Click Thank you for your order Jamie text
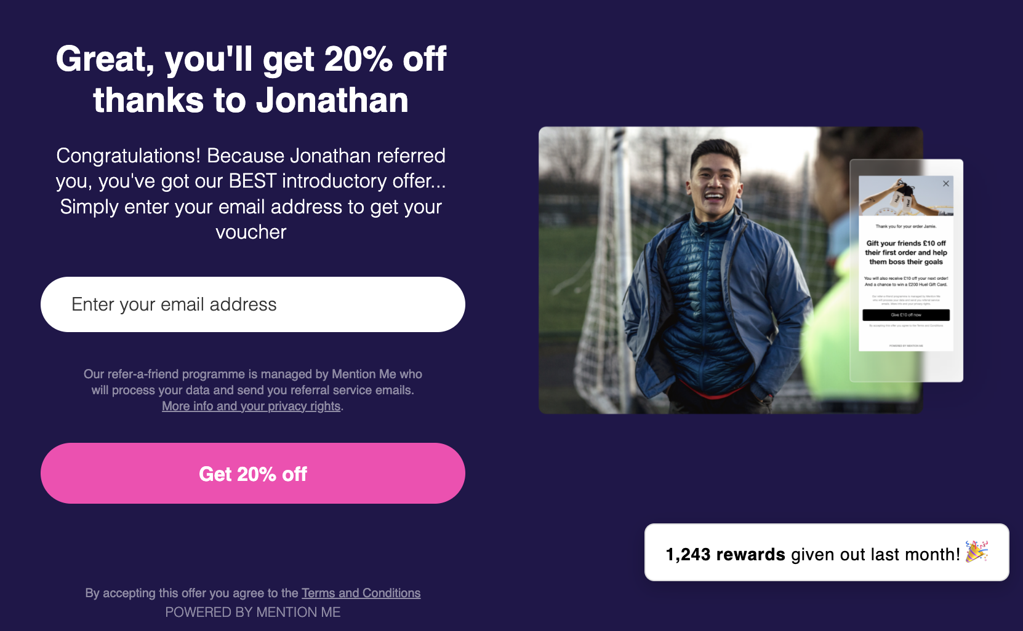The image size is (1023, 631). 906,226
